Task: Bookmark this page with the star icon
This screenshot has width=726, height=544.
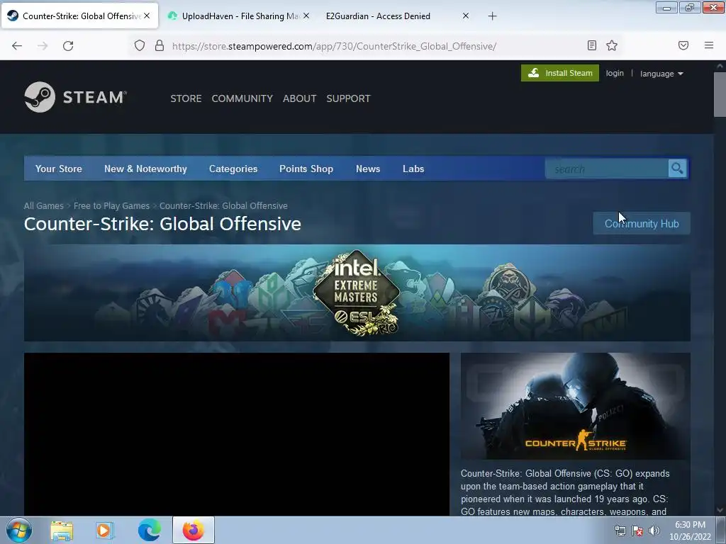Action: [x=612, y=45]
